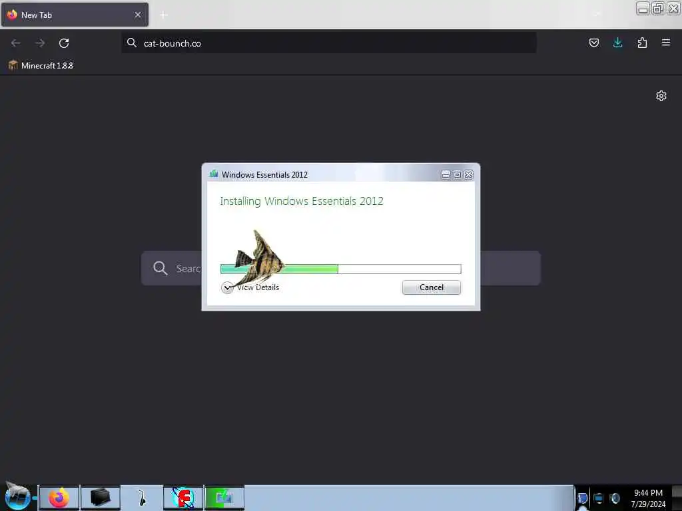Click the Minecraft 1.8.8 bookmark

[x=41, y=66]
